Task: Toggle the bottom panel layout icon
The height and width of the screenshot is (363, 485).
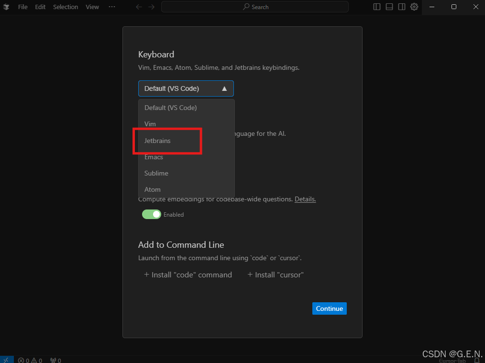Action: point(389,7)
